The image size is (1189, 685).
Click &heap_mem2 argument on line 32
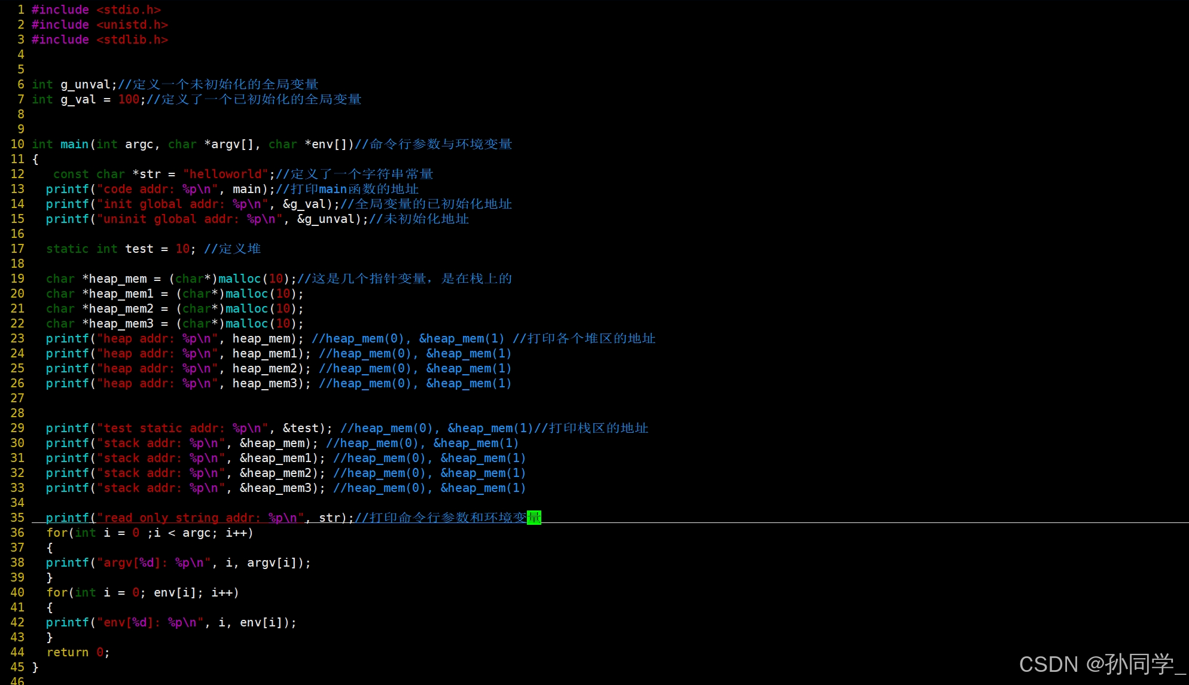(x=276, y=473)
